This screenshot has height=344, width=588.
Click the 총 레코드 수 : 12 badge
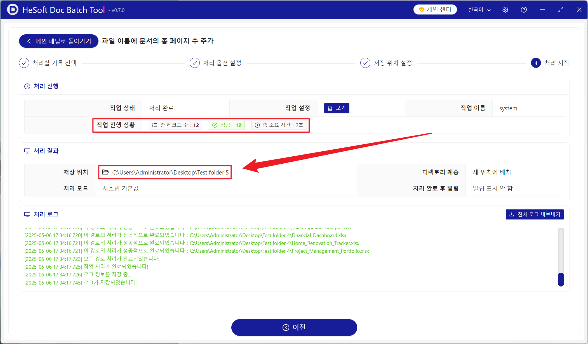[175, 125]
